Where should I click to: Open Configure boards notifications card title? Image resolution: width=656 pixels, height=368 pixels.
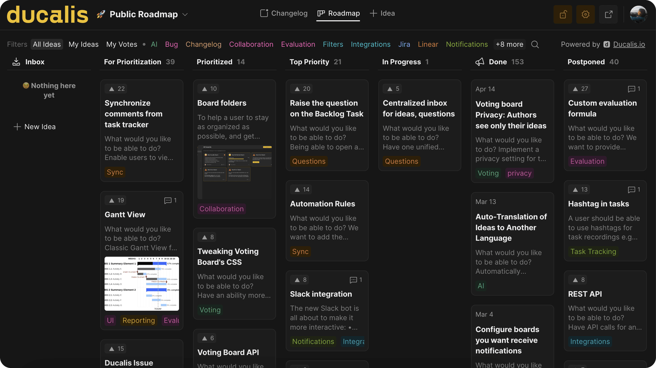point(507,340)
